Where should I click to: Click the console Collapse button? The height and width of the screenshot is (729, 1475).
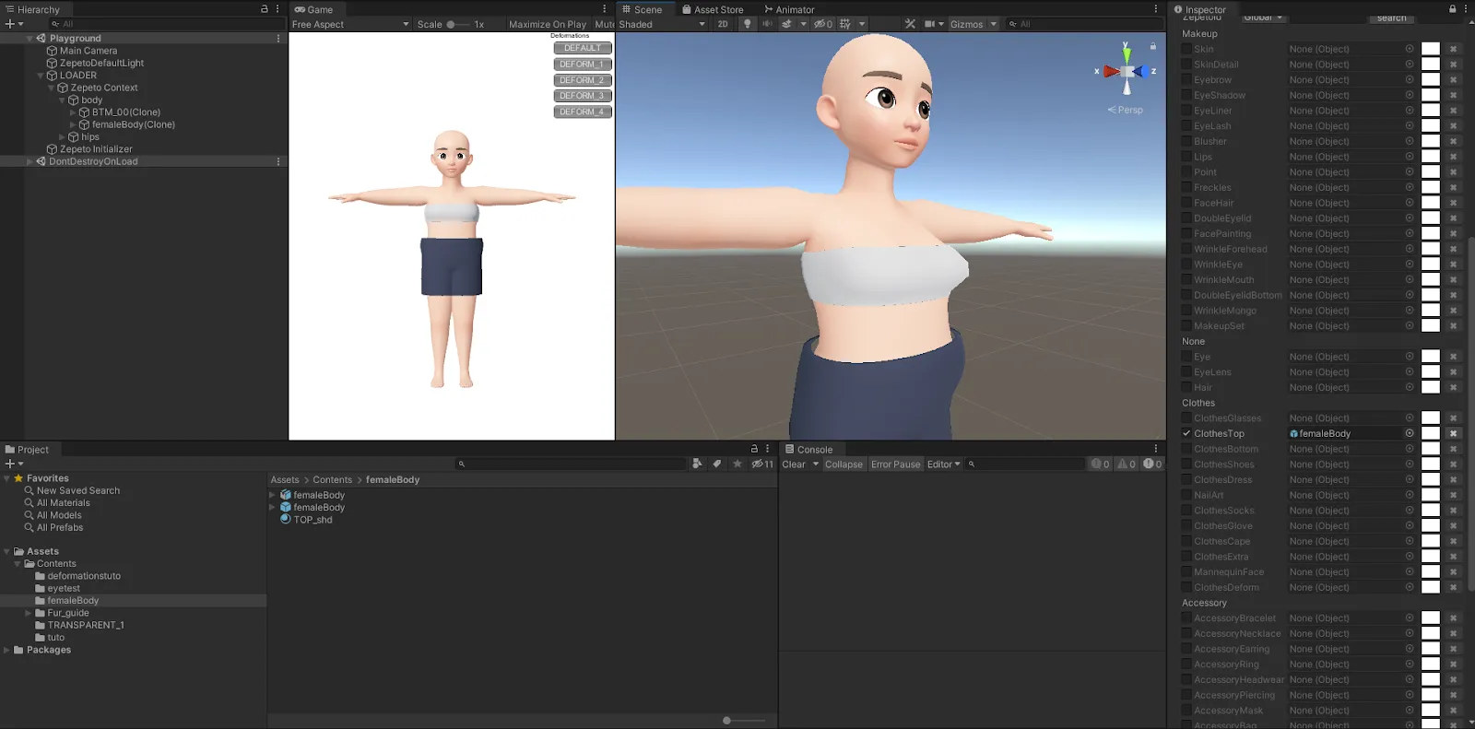[x=844, y=464]
